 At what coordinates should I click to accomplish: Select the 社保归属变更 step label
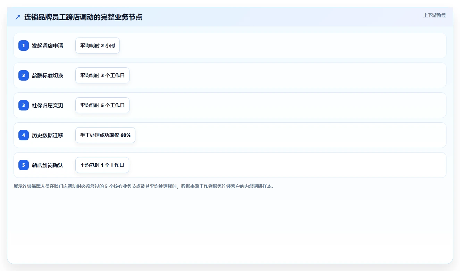pyautogui.click(x=48, y=105)
